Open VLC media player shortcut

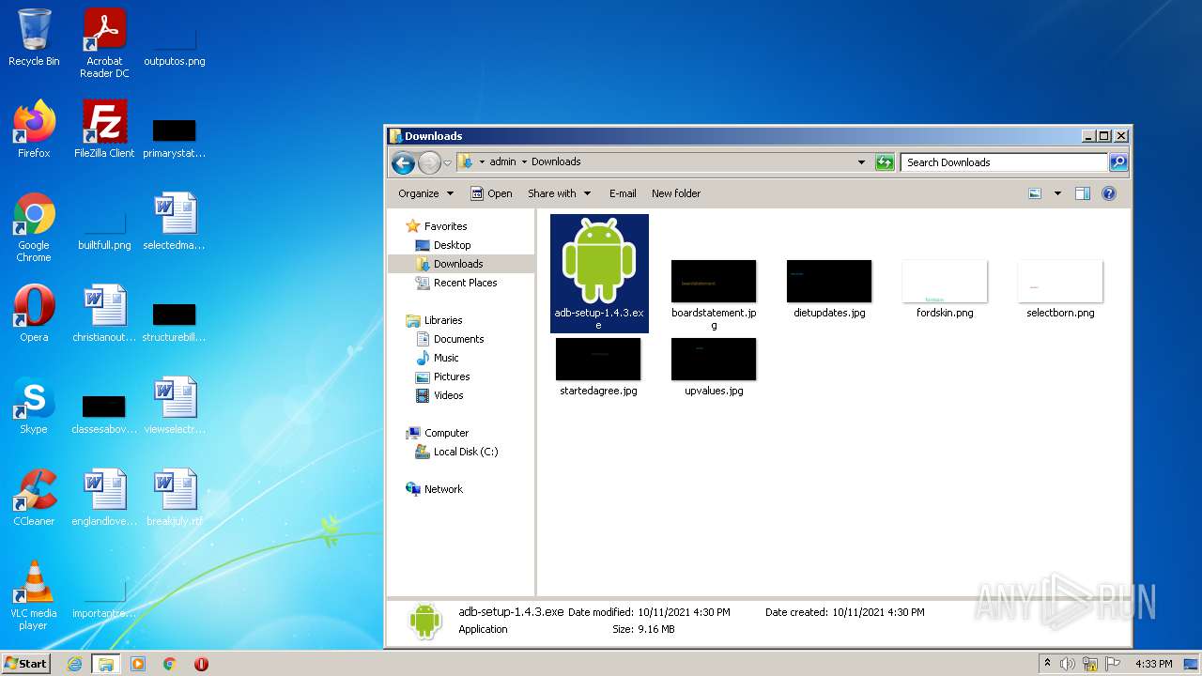tap(34, 595)
